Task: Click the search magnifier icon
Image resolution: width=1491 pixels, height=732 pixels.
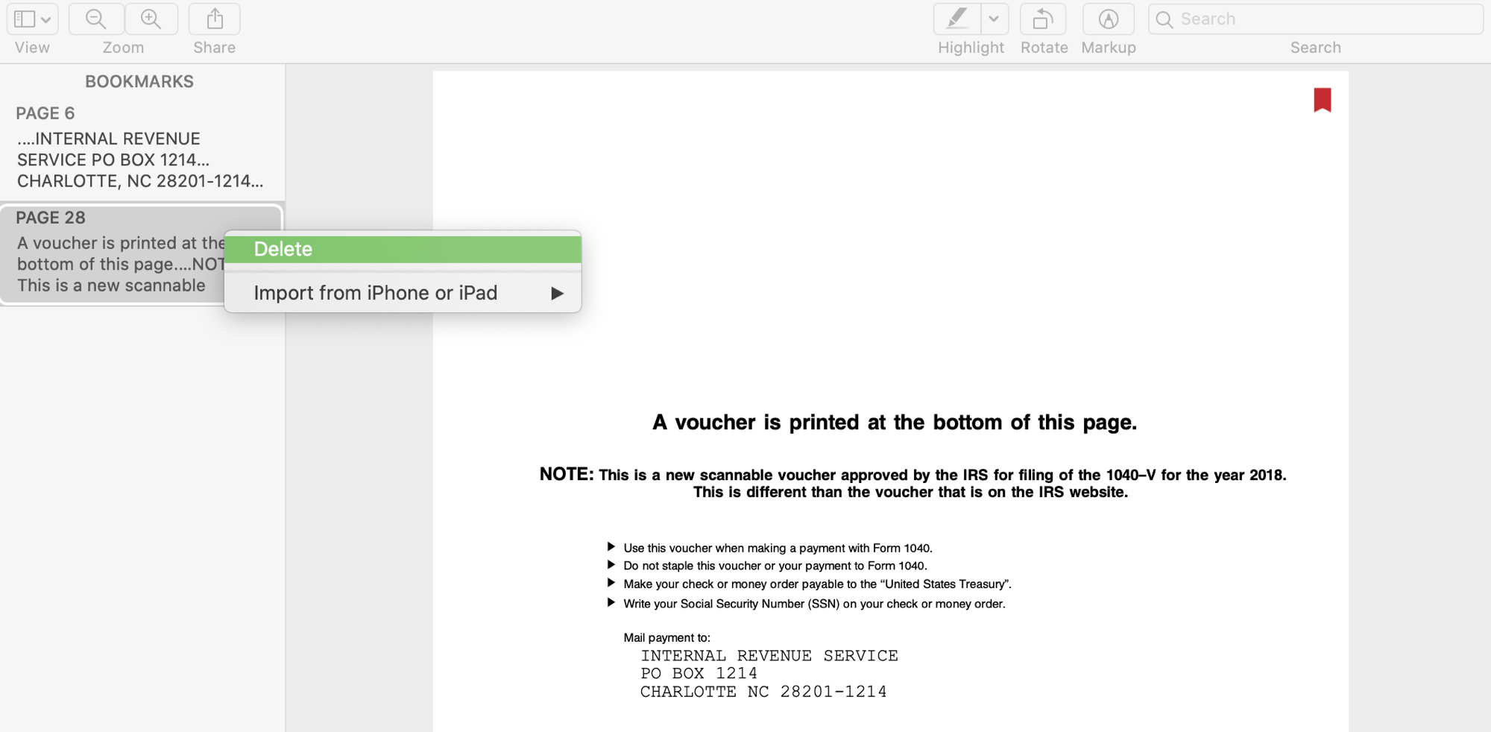Action: point(1164,19)
